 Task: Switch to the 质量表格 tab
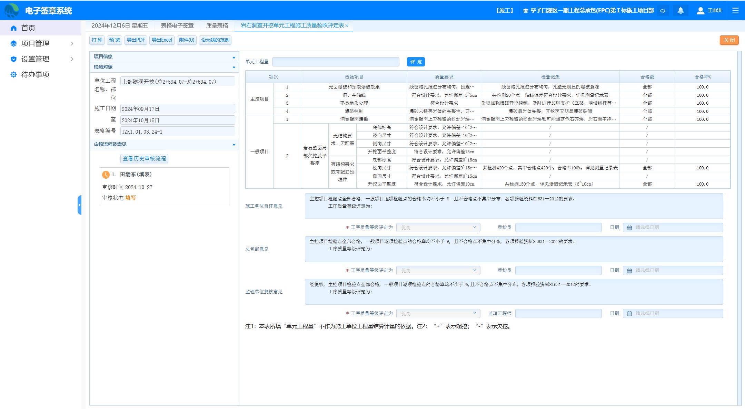click(217, 25)
